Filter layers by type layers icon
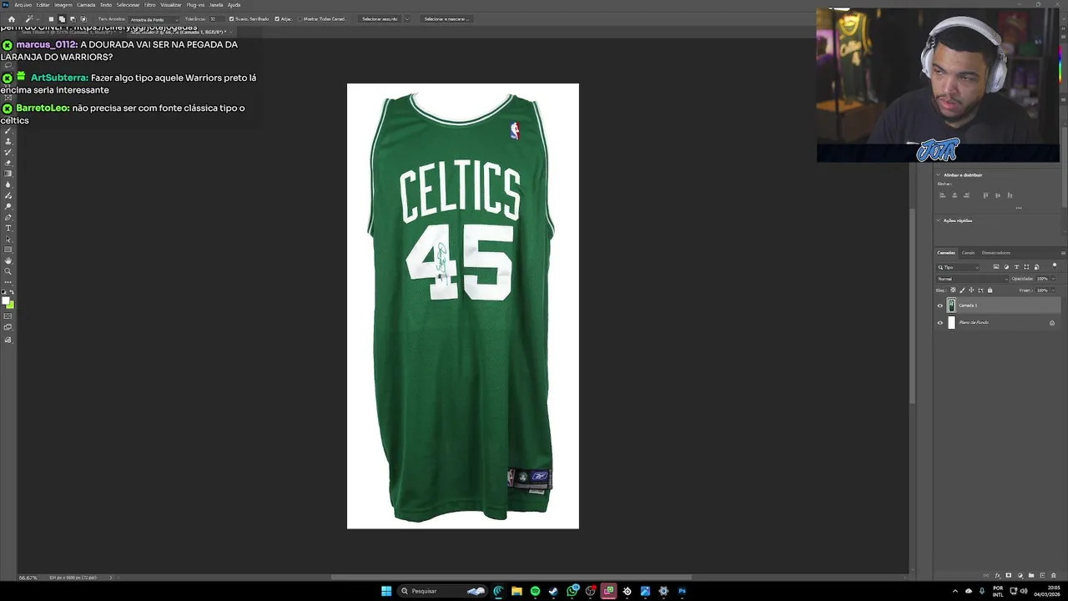The height and width of the screenshot is (601, 1068). pos(1016,267)
